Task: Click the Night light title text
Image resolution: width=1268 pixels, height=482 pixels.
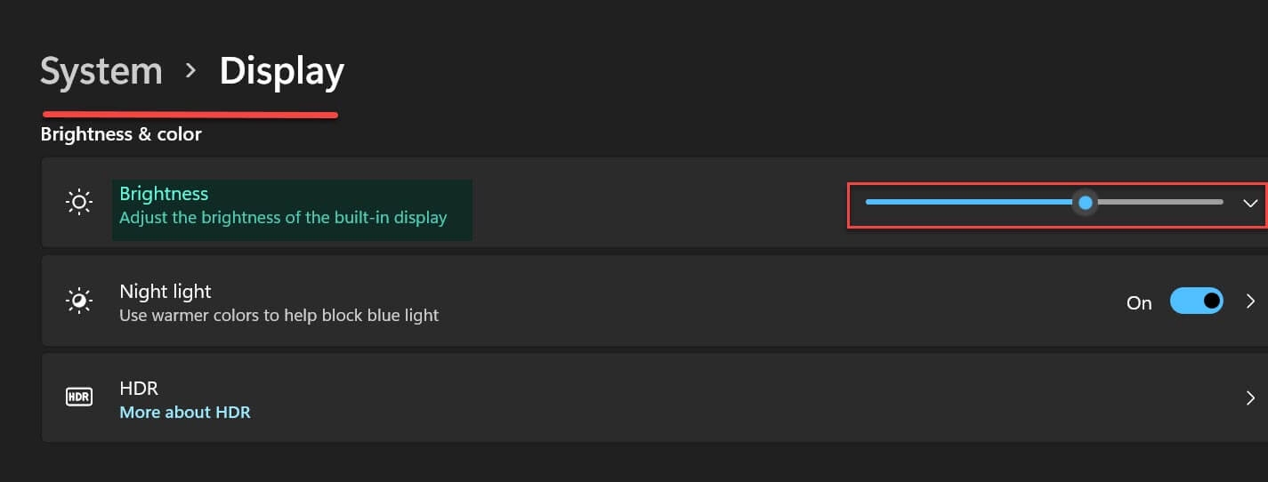Action: (166, 292)
